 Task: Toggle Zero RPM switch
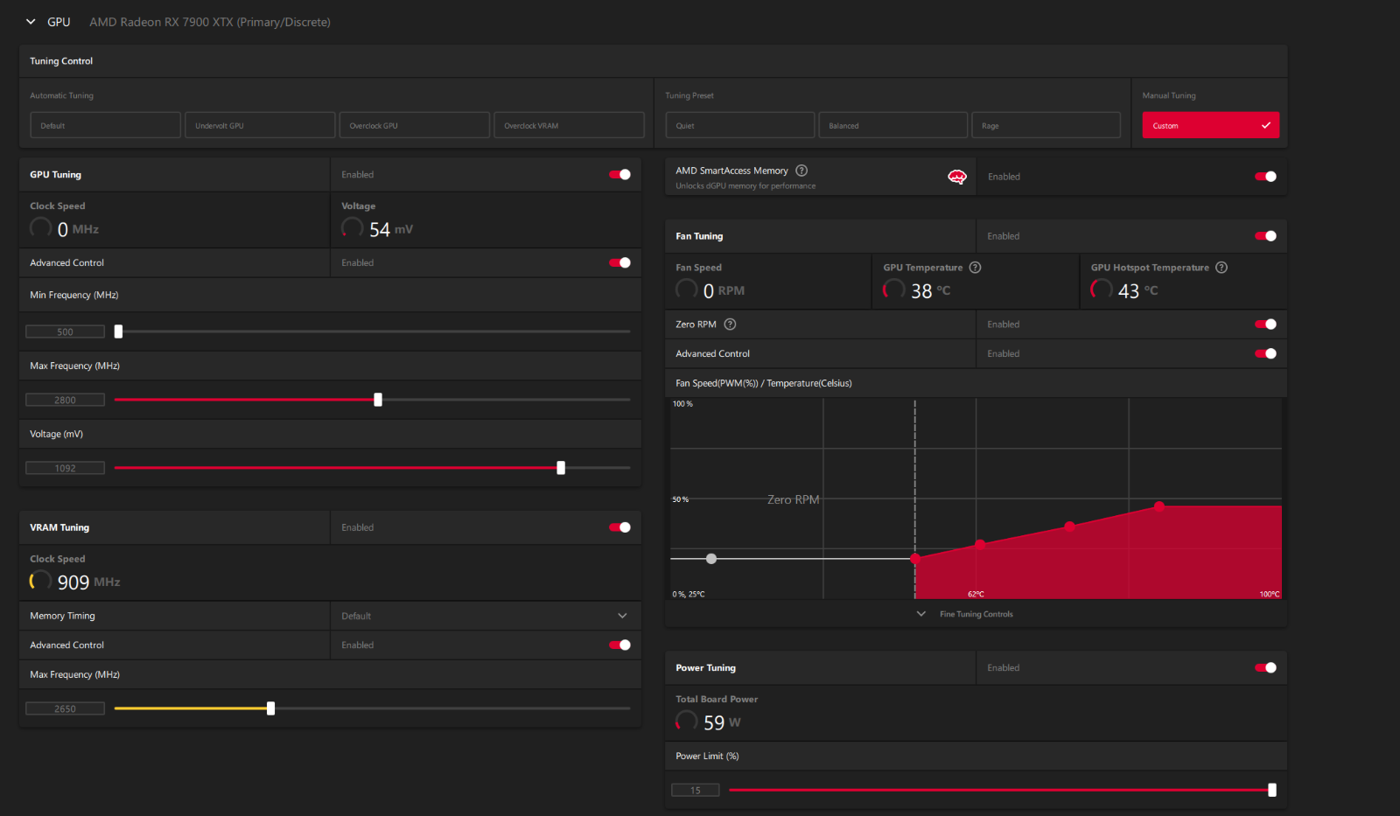tap(1265, 324)
